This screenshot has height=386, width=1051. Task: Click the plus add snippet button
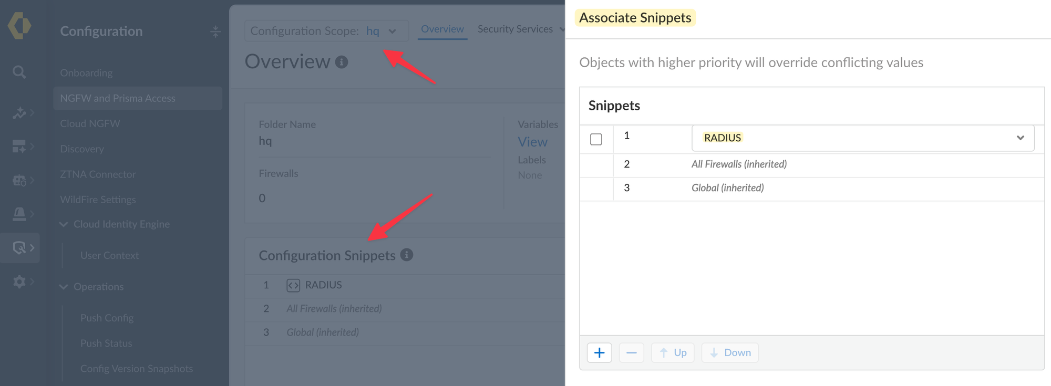pyautogui.click(x=599, y=352)
